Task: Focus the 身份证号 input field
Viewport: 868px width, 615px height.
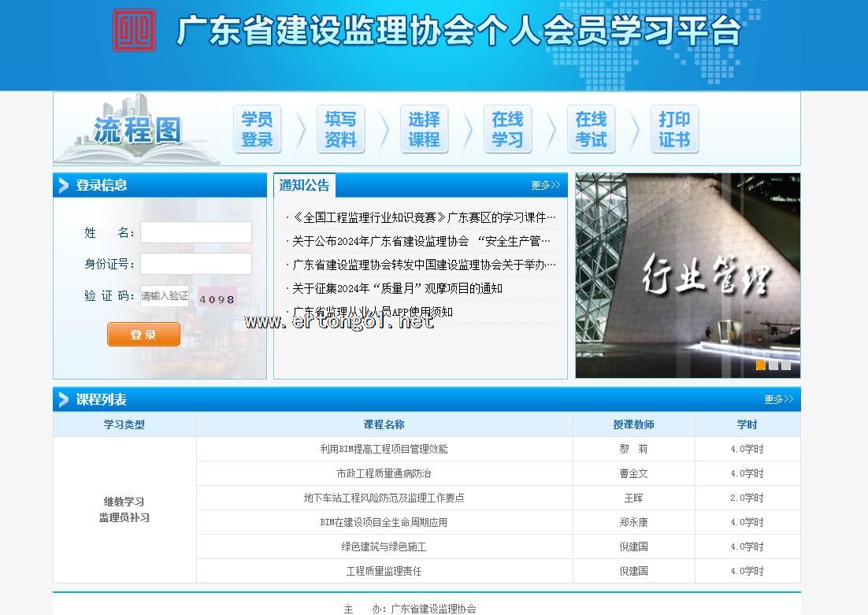Action: coord(196,264)
